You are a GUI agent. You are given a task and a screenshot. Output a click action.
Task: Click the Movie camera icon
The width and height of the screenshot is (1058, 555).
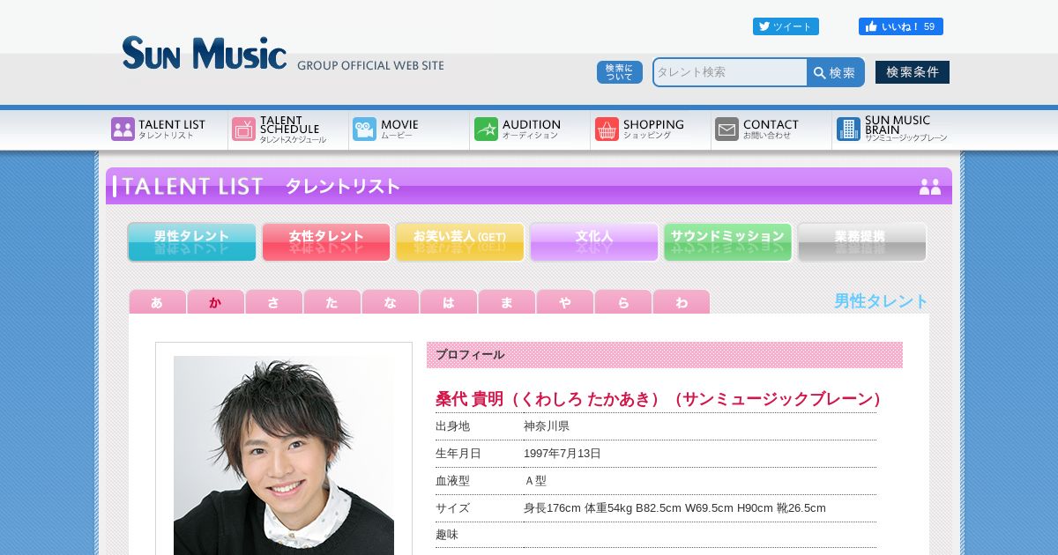[364, 129]
